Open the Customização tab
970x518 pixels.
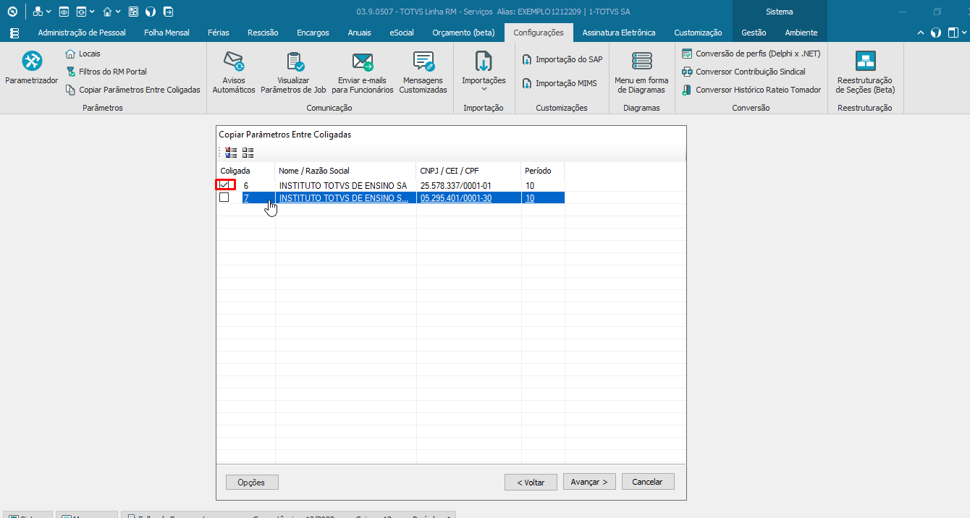click(698, 33)
